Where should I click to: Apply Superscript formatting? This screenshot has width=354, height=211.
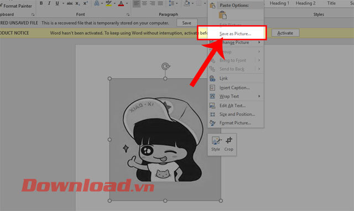click(x=86, y=3)
